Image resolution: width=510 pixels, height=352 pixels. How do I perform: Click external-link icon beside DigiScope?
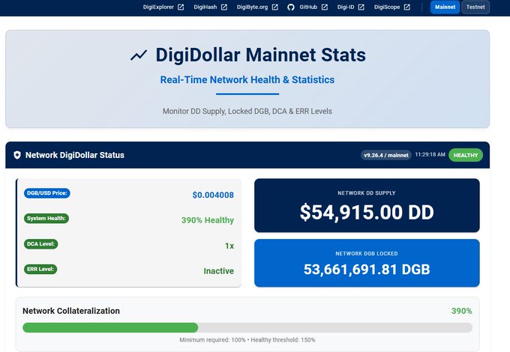pos(407,7)
